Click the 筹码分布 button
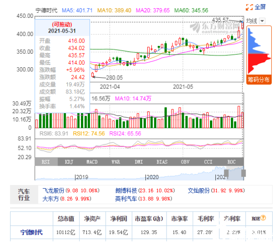 click(259, 79)
